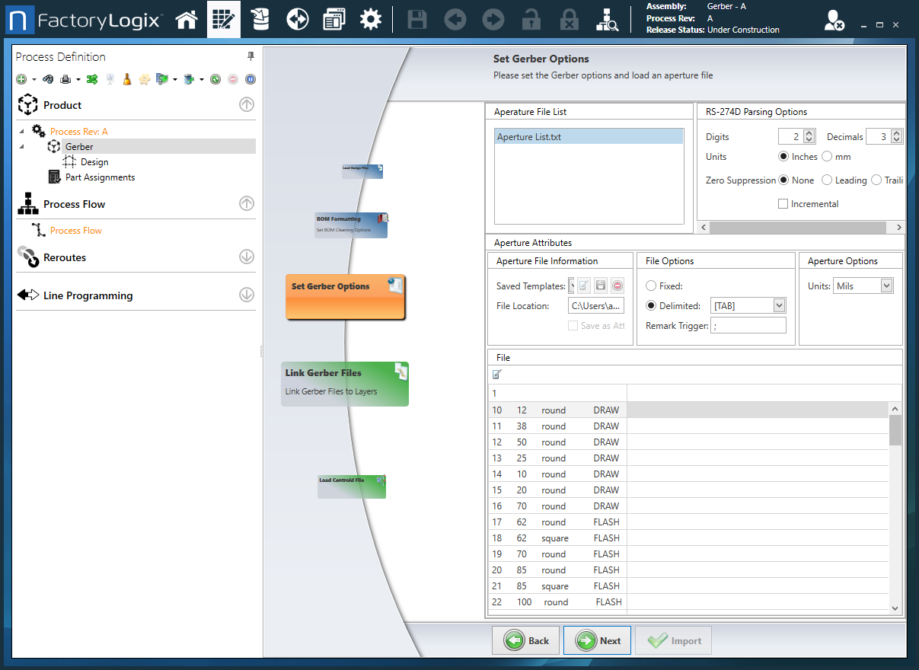Select the Leading zero suppression option

[x=826, y=180]
